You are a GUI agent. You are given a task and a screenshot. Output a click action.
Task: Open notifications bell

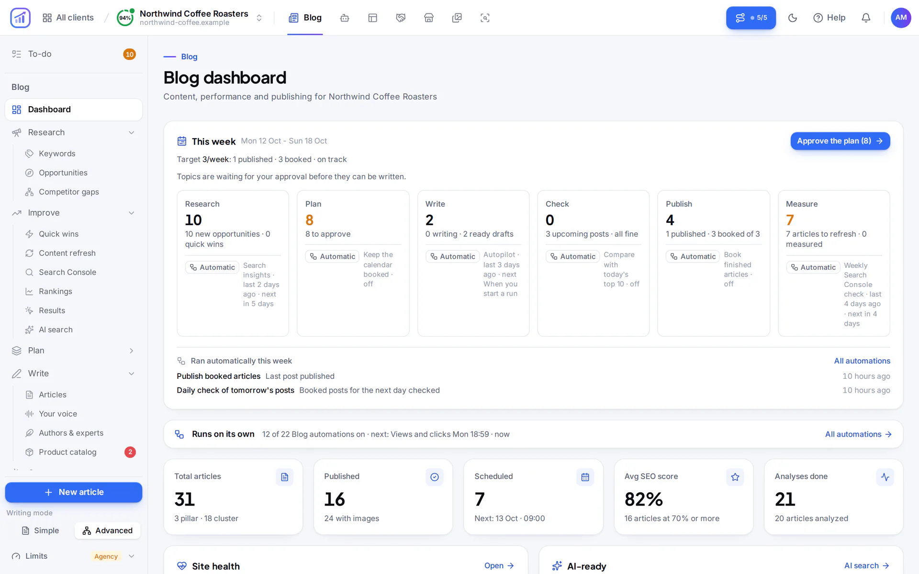pos(866,18)
